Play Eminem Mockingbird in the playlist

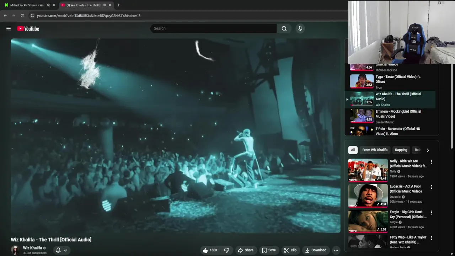click(x=390, y=117)
